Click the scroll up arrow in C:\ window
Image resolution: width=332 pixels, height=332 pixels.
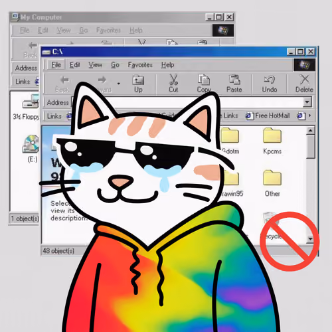pyautogui.click(x=311, y=131)
